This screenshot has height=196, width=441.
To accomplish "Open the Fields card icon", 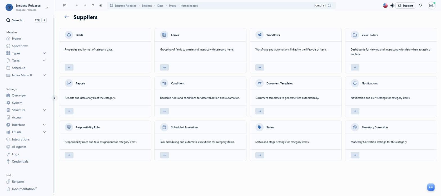I will tap(69, 35).
